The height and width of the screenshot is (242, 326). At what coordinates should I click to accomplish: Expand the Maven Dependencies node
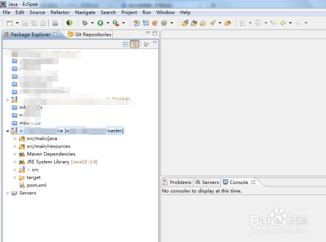tap(15, 154)
